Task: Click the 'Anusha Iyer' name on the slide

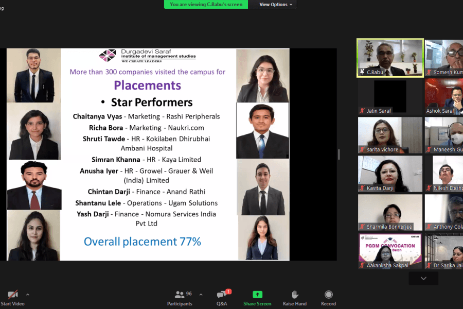Action: pyautogui.click(x=99, y=171)
